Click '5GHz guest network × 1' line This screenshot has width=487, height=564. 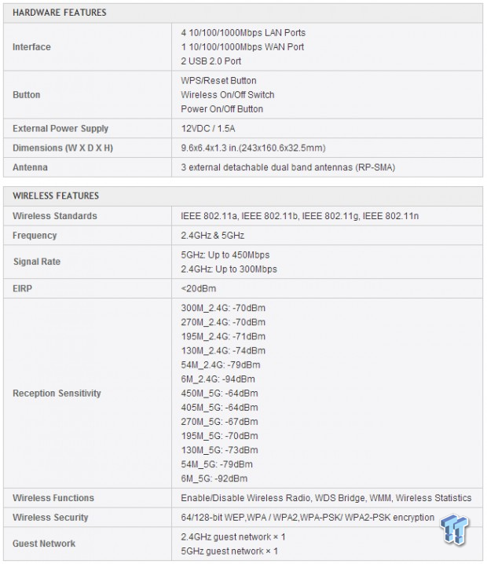pos(229,551)
